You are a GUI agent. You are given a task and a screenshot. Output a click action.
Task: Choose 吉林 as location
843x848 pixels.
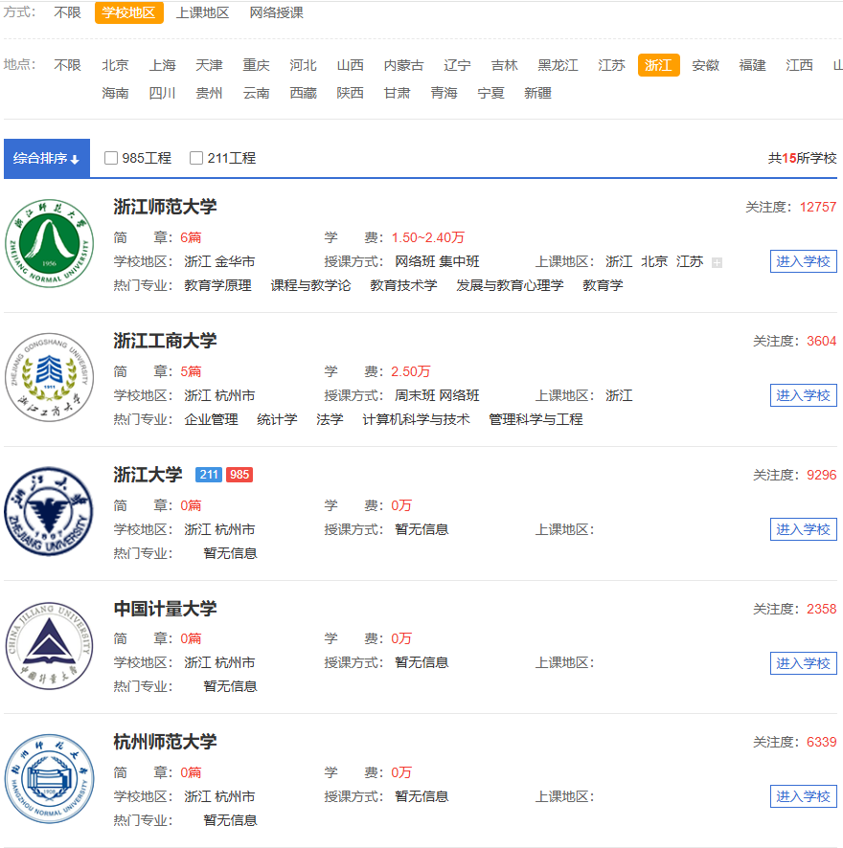click(505, 65)
